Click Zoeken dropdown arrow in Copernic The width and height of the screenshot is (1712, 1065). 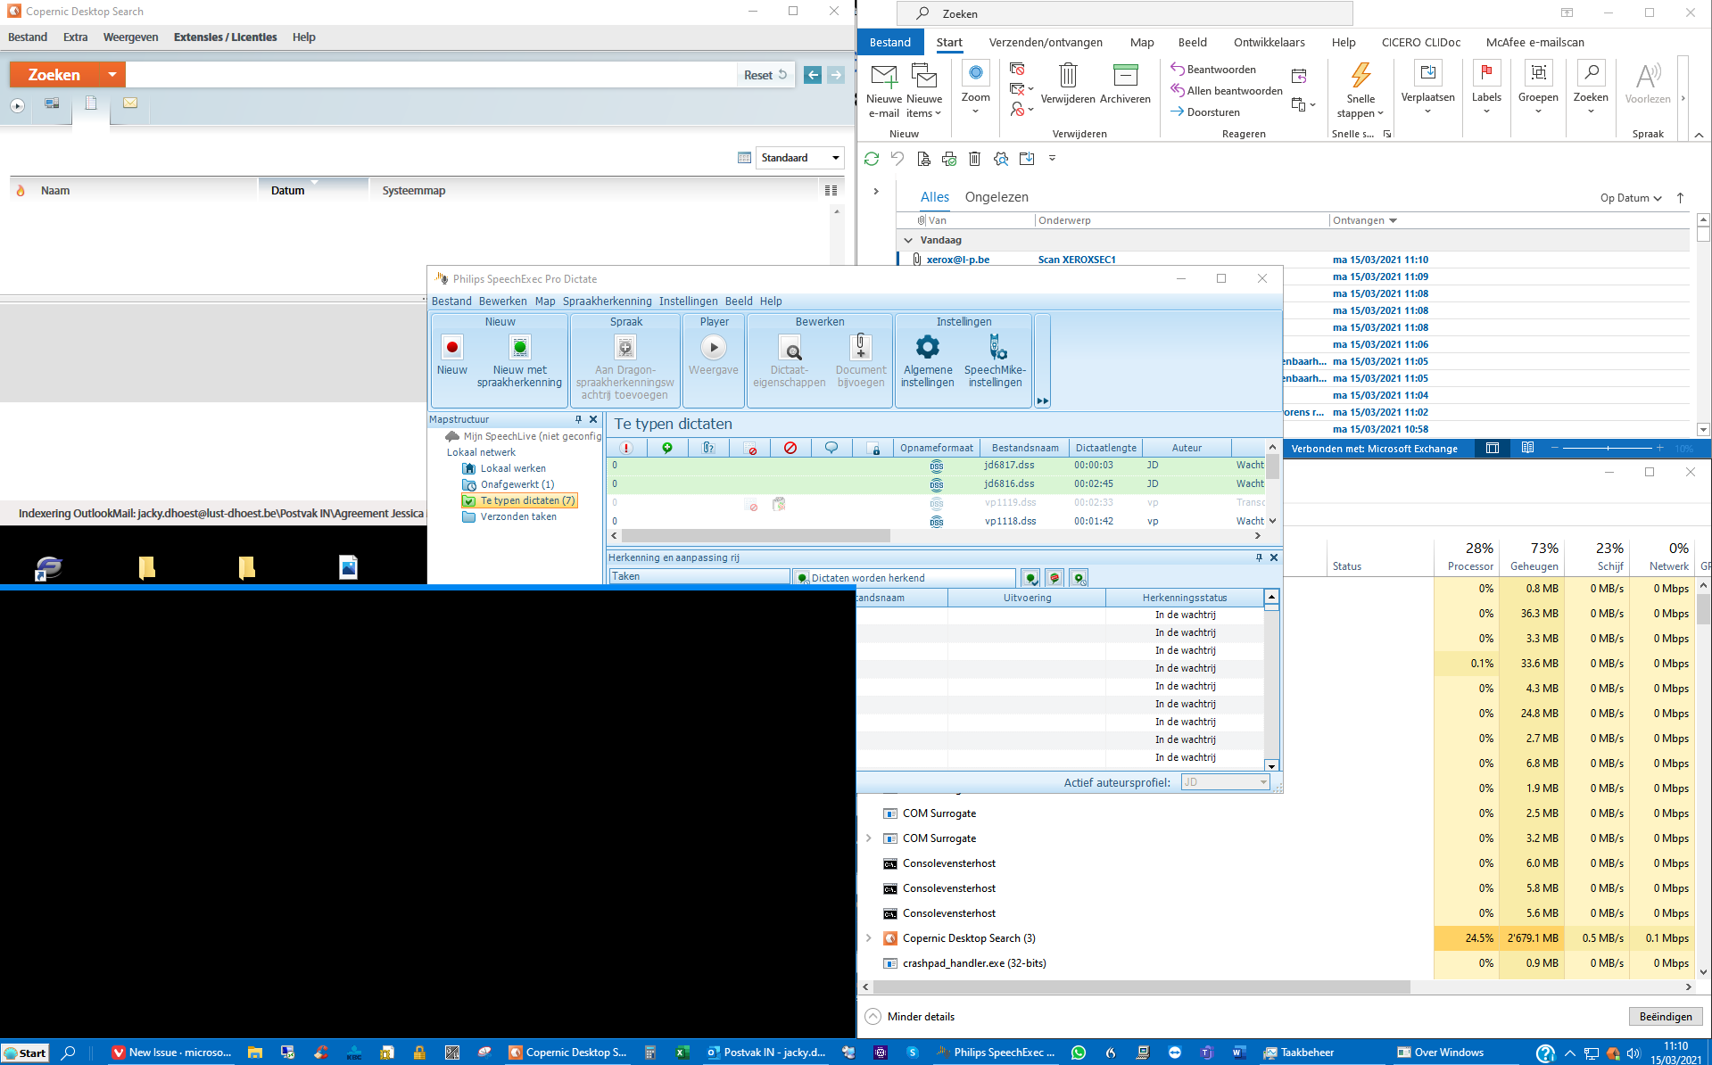(x=112, y=75)
